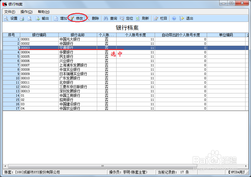Click the horizontal scrollbar thumb
Screen dimensions: 251x177
coord(103,166)
